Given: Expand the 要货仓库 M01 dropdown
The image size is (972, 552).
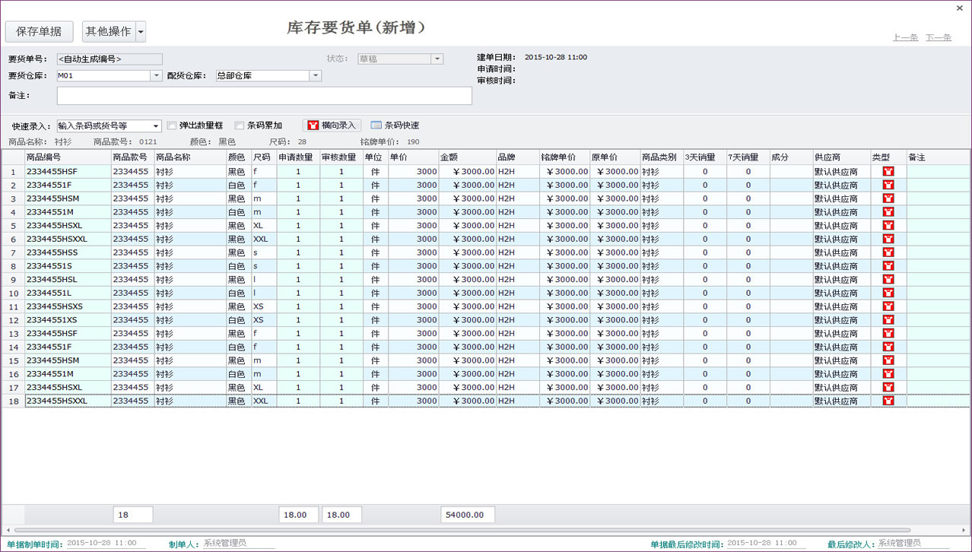Looking at the screenshot, I should pyautogui.click(x=156, y=76).
